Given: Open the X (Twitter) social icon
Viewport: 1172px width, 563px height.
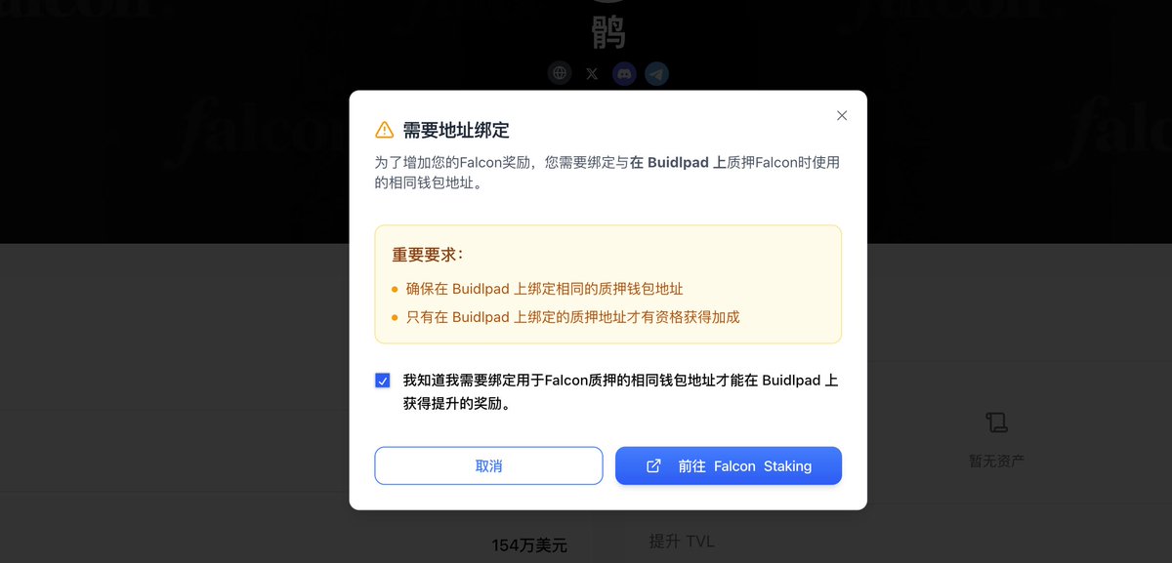Looking at the screenshot, I should tap(592, 73).
